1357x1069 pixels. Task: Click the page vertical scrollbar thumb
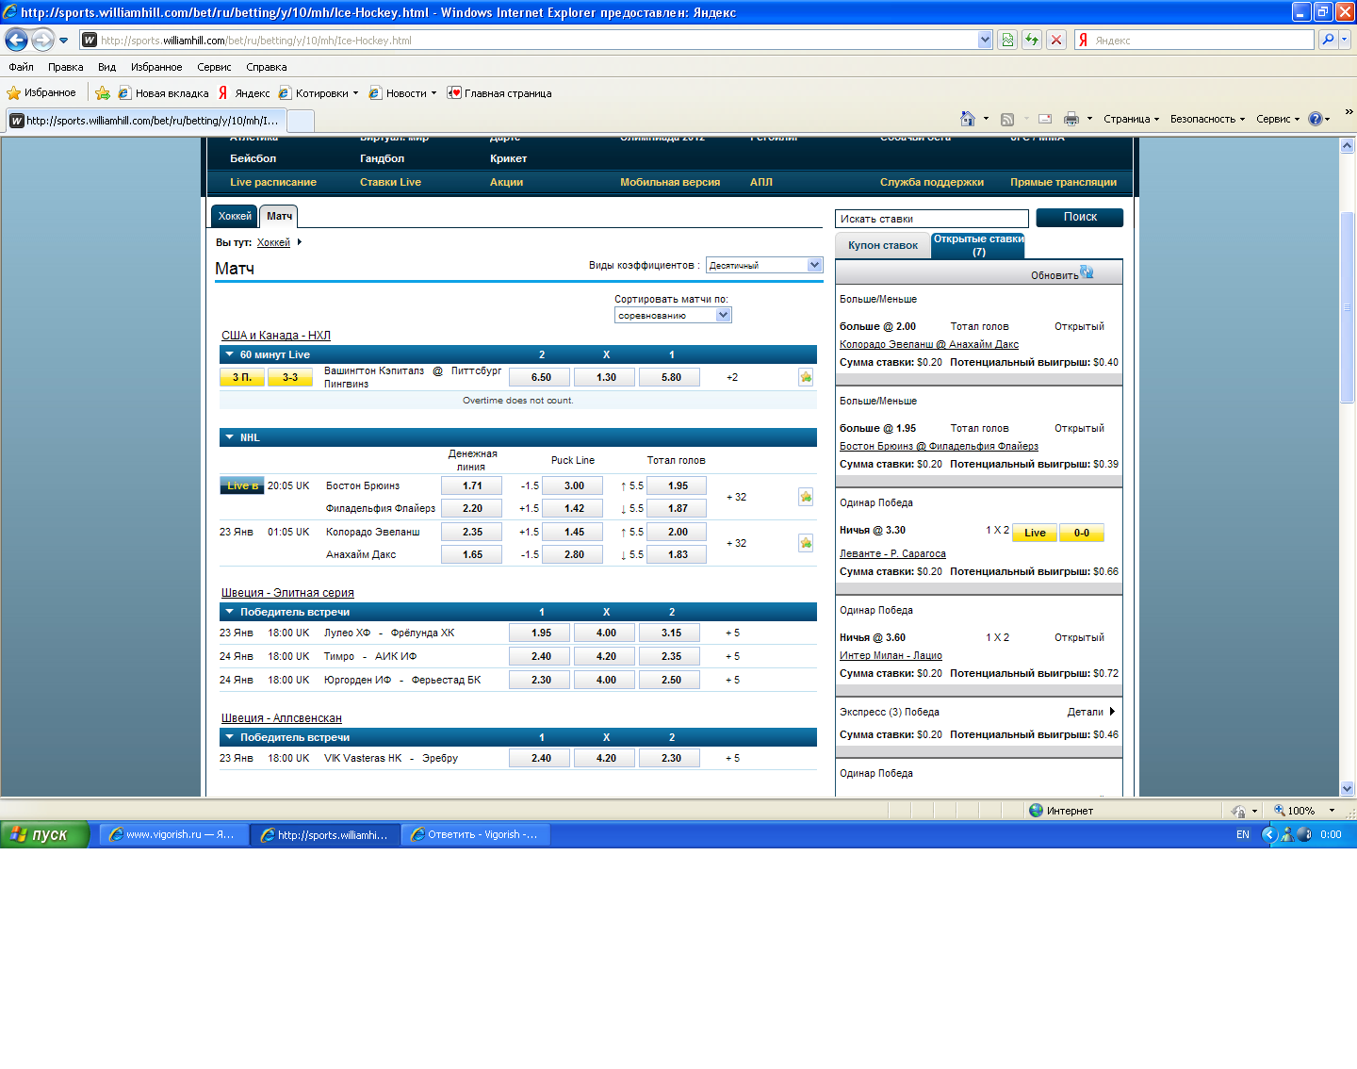[x=1347, y=307]
